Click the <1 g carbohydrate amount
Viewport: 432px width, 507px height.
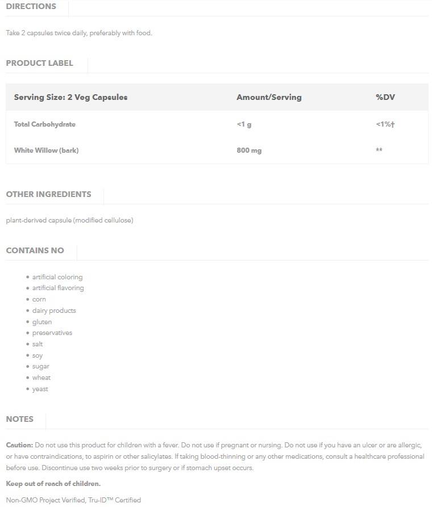(x=244, y=124)
